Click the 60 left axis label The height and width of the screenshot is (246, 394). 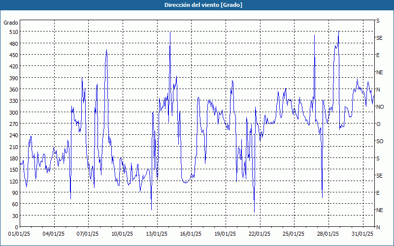click(15, 204)
